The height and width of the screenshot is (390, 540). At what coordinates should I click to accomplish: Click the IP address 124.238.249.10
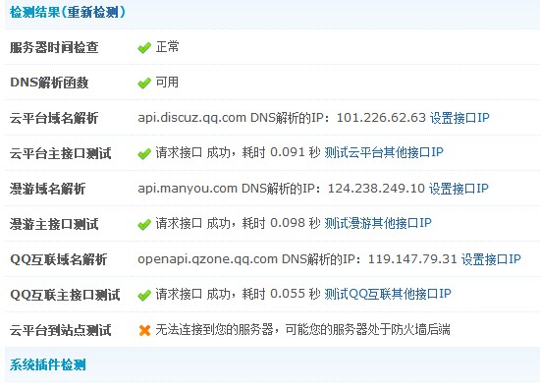click(376, 189)
